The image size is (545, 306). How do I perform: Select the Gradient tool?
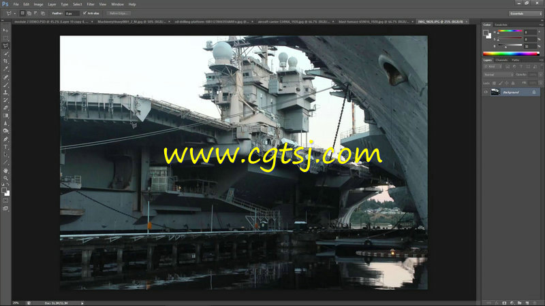5,116
